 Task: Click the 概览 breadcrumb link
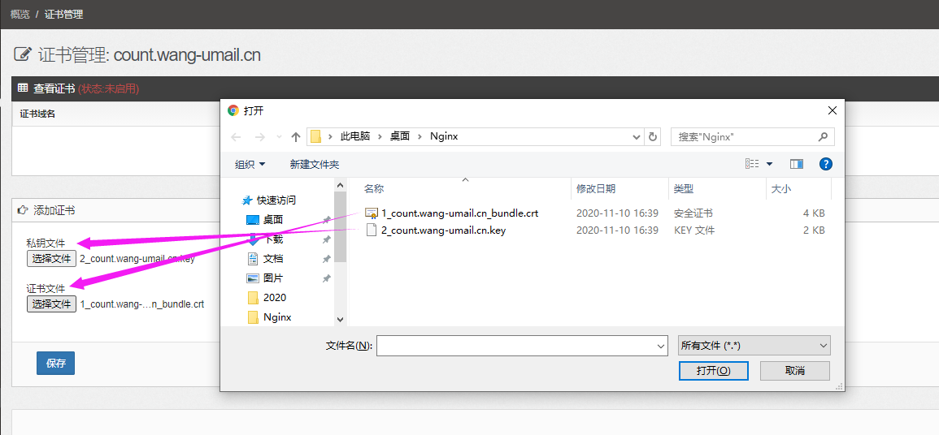coord(20,15)
